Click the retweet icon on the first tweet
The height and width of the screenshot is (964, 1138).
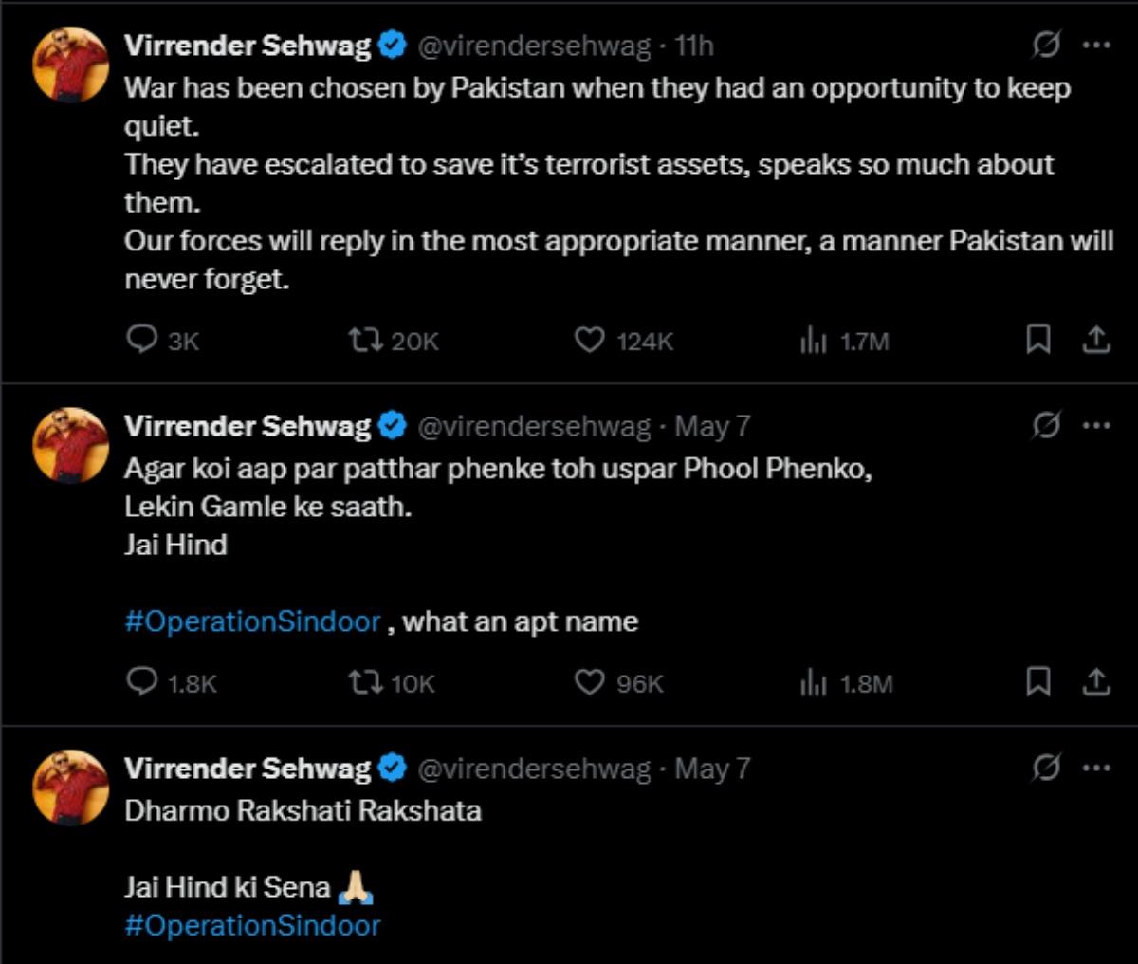pos(370,340)
